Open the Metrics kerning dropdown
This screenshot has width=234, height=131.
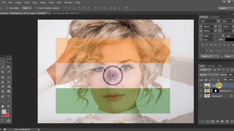[215, 31]
